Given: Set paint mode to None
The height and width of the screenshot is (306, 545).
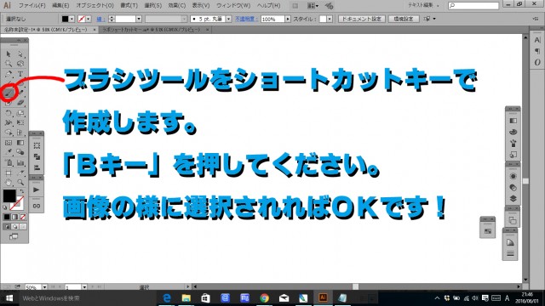Looking at the screenshot, I should coord(23,218).
